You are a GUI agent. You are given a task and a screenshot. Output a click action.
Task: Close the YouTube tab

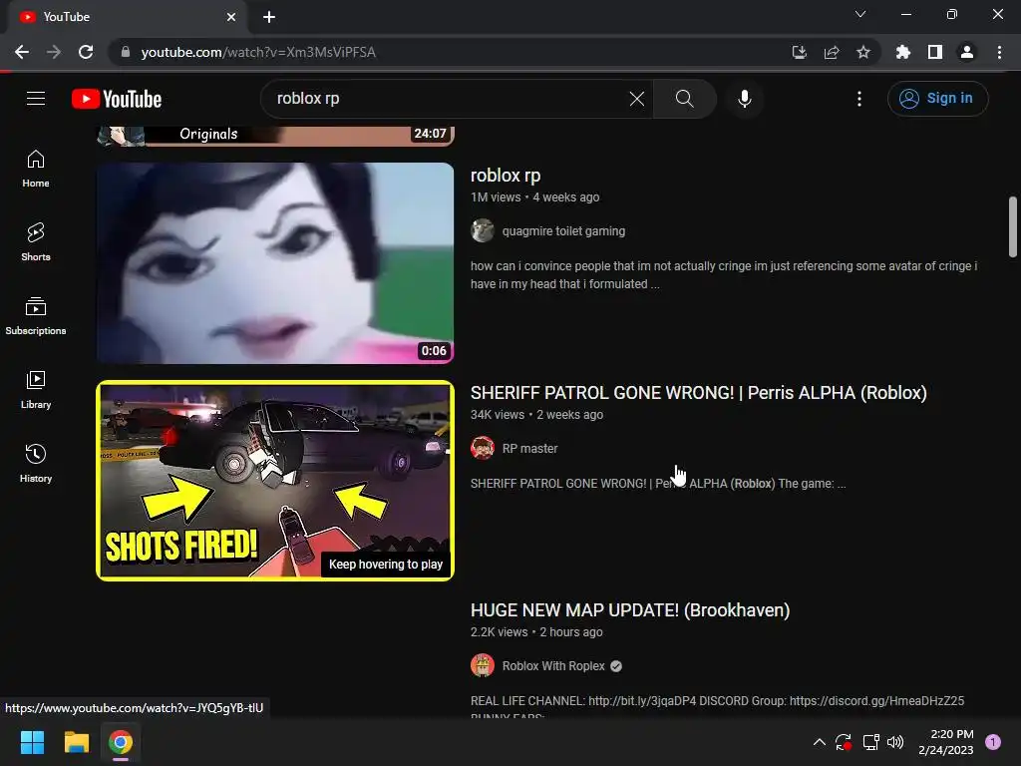tap(231, 17)
